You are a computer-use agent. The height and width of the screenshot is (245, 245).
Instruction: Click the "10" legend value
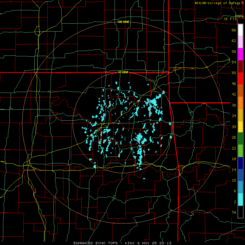click(234, 180)
